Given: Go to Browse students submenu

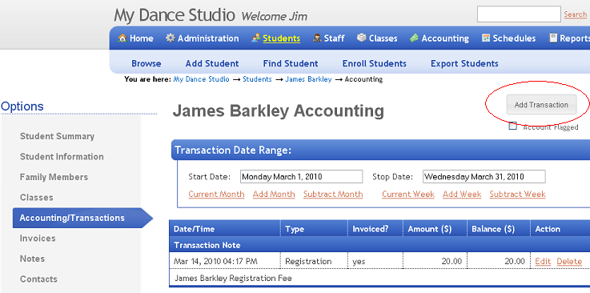Looking at the screenshot, I should point(146,63).
